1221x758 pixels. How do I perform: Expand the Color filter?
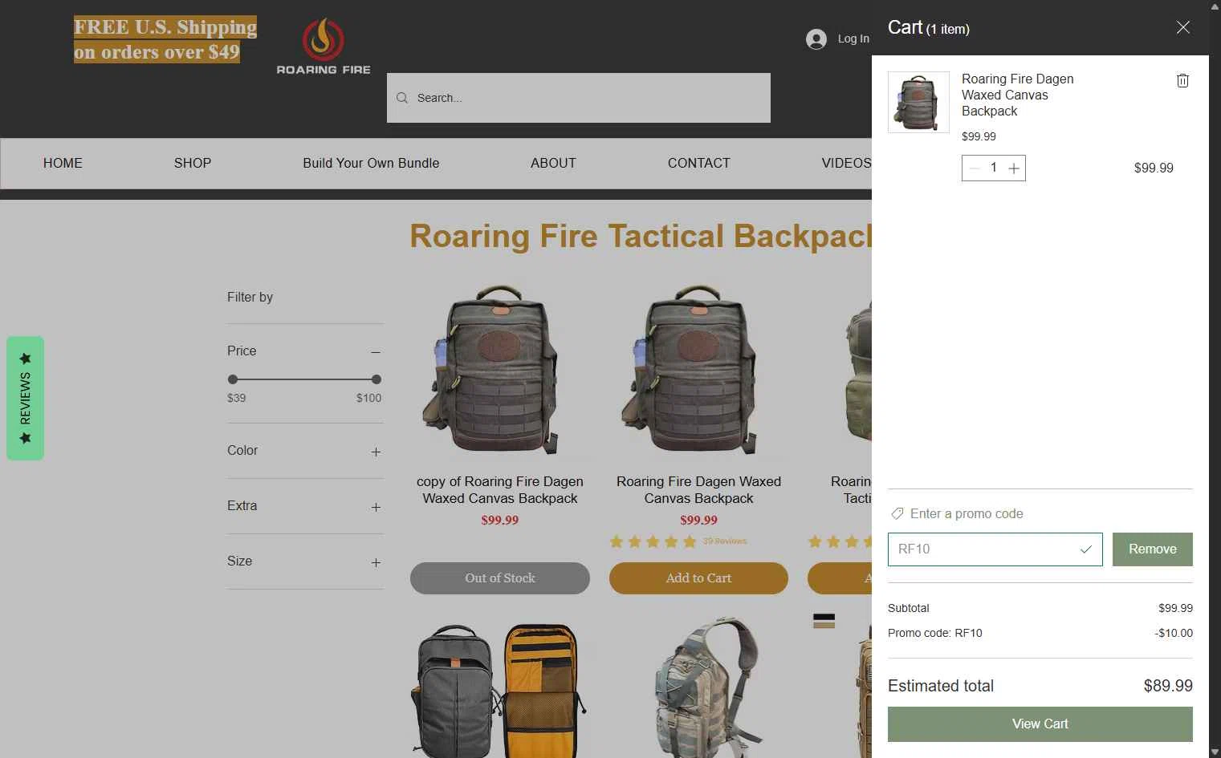(376, 452)
